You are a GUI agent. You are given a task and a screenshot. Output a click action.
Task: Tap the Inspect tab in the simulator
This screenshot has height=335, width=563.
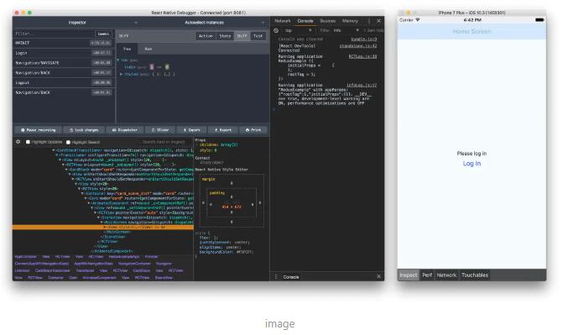[409, 275]
